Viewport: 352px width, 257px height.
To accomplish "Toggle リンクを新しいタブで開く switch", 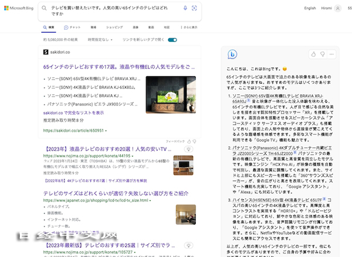I will pyautogui.click(x=172, y=40).
